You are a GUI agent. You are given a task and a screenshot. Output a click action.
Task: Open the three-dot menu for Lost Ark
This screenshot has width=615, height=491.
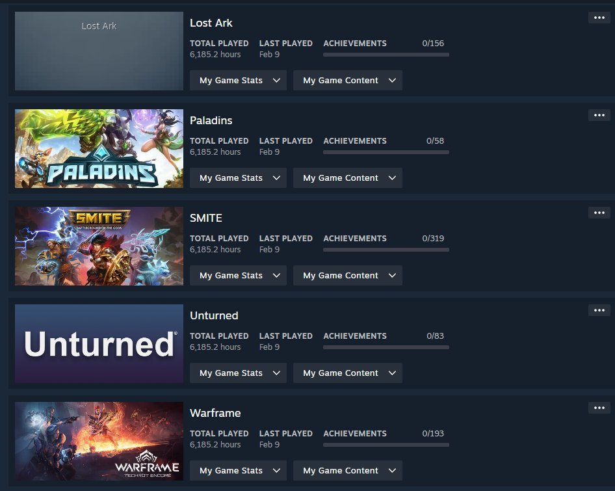point(599,18)
